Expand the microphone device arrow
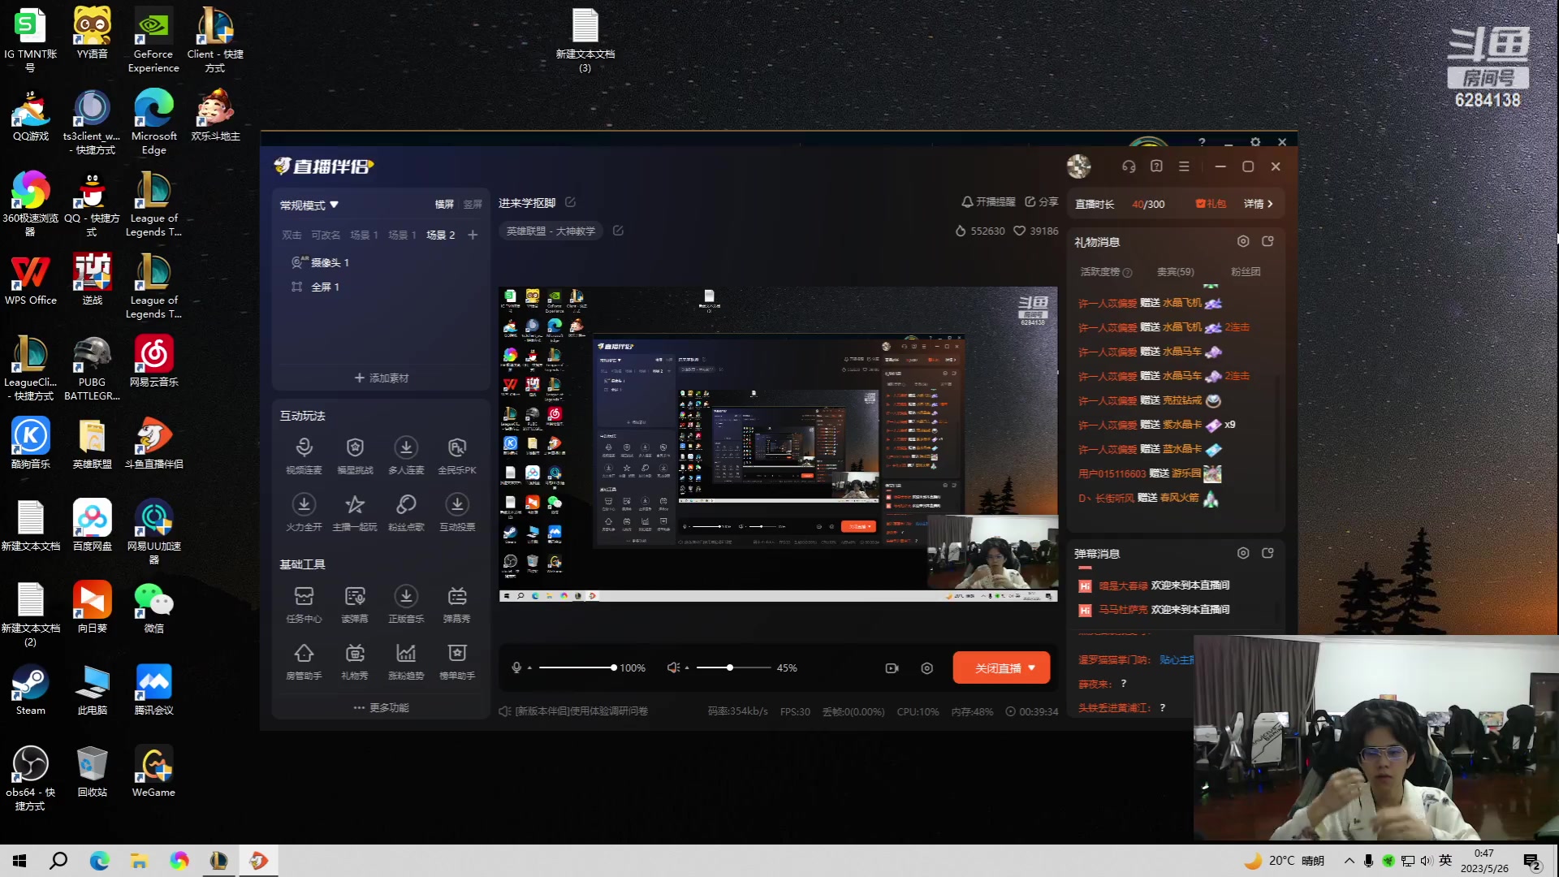Viewport: 1559px width, 877px height. coord(529,668)
